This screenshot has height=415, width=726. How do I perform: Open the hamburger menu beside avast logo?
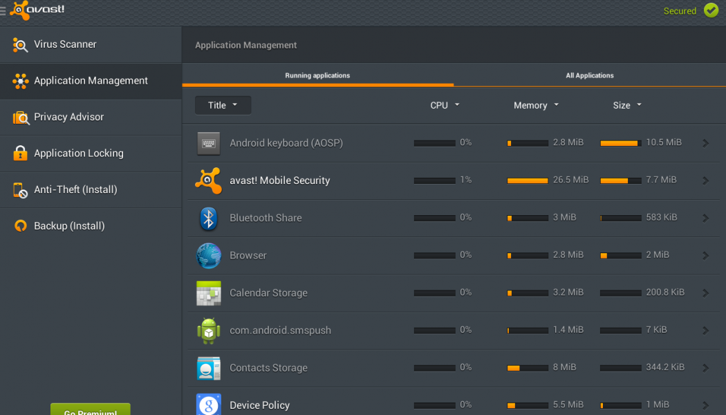[3, 10]
